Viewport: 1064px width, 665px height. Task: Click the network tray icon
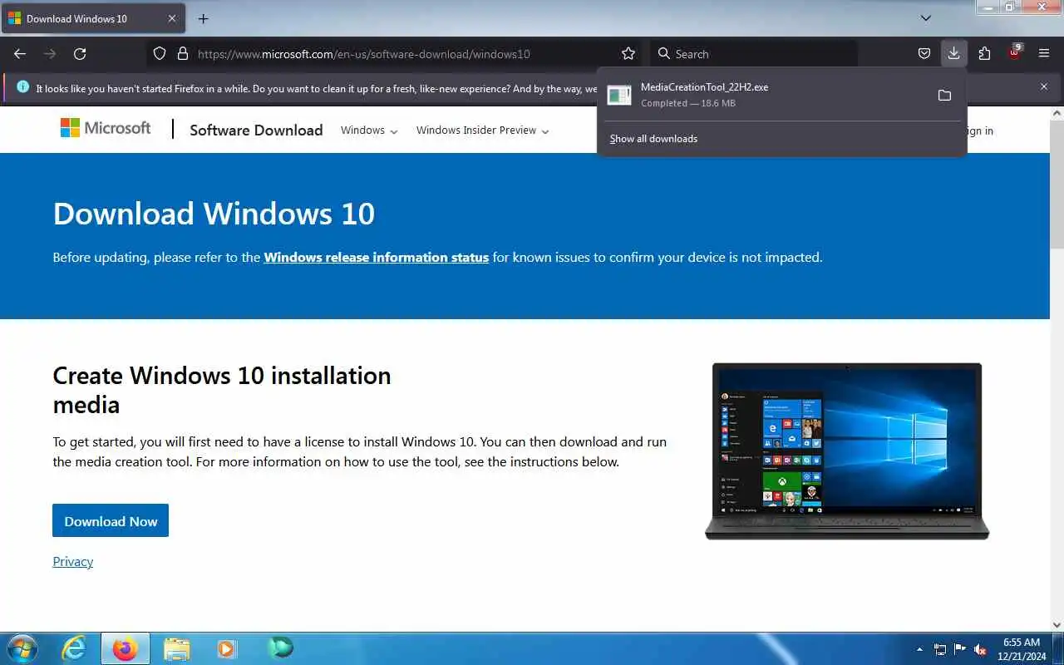(940, 649)
